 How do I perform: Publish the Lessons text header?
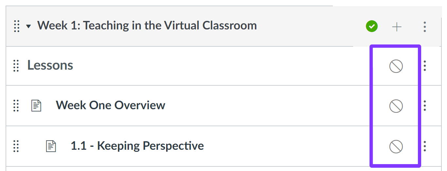point(396,66)
